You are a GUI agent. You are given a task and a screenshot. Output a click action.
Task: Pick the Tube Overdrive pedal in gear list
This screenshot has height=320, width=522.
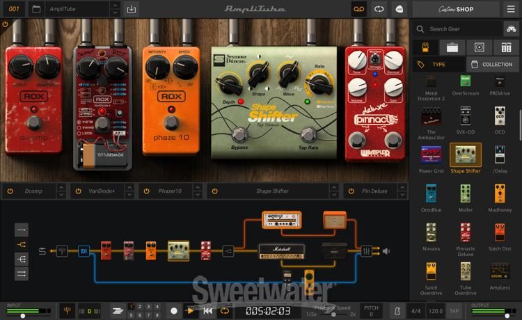click(466, 278)
